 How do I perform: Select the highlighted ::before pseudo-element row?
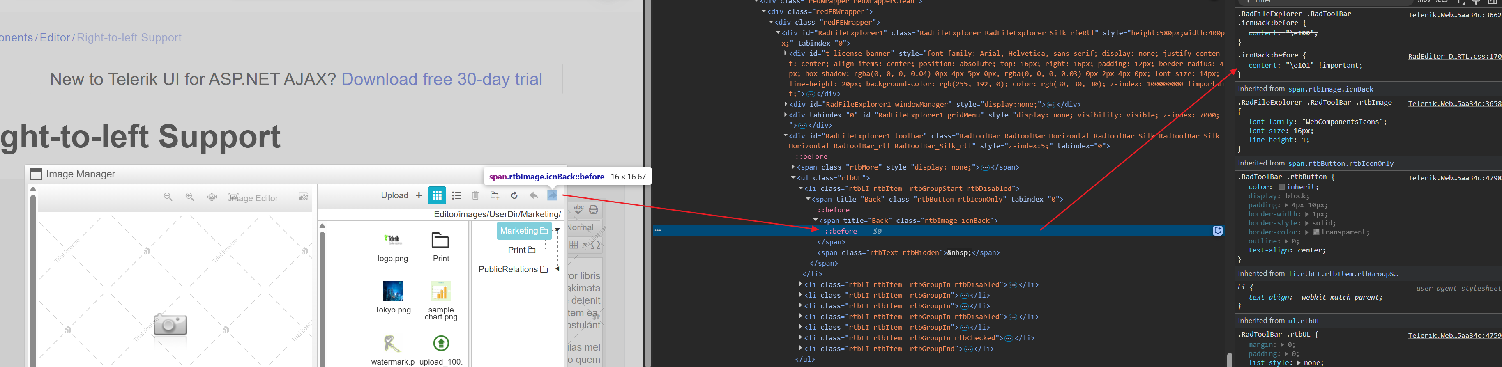tap(939, 231)
